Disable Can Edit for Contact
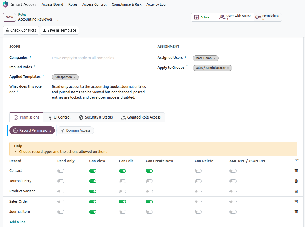The width and height of the screenshot is (305, 227). click(x=123, y=171)
